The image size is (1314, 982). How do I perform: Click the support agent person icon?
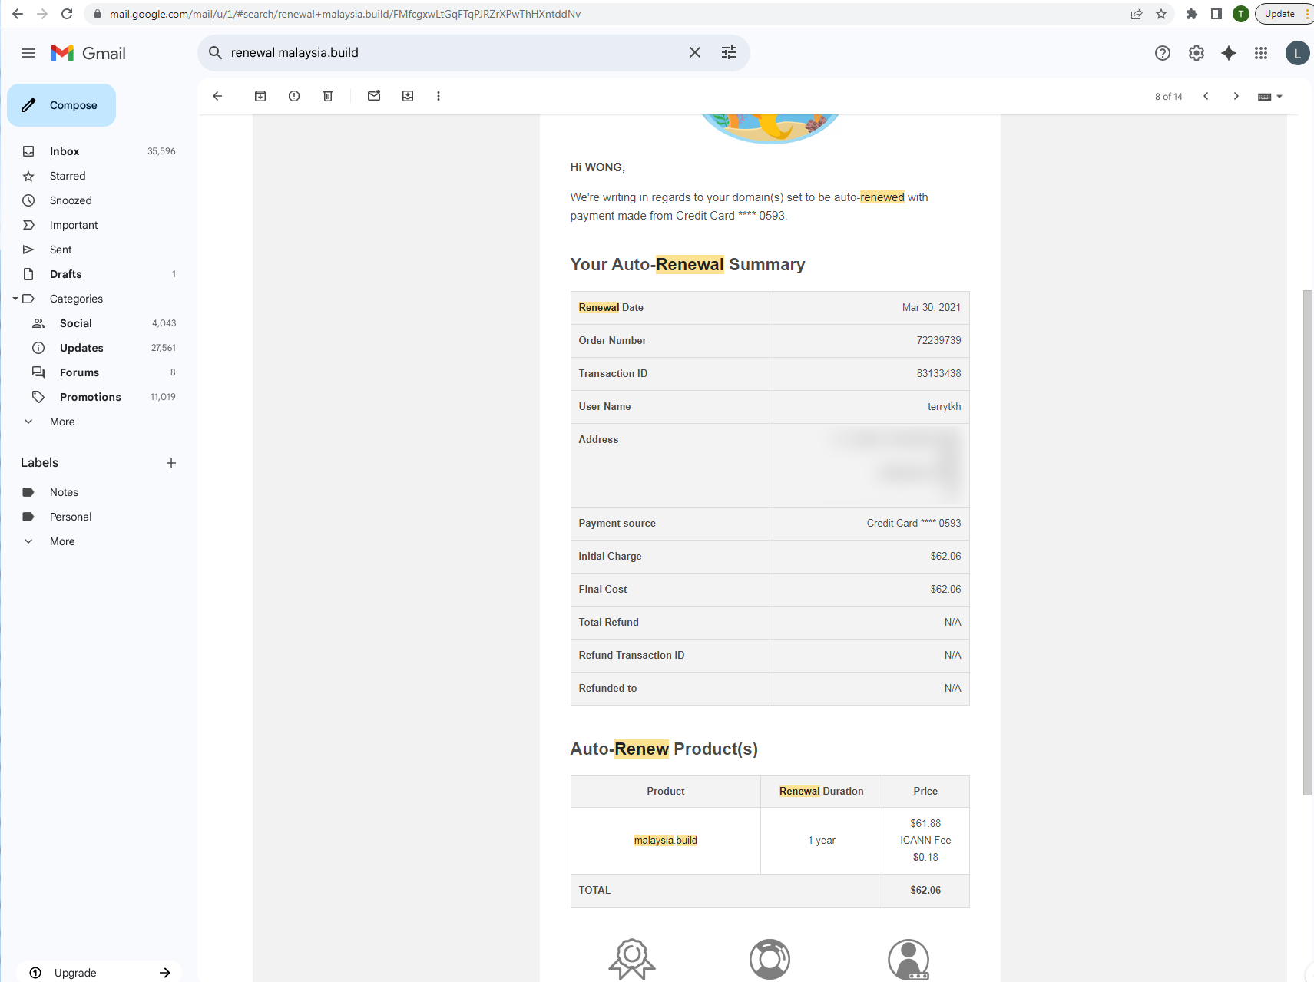[x=909, y=959]
